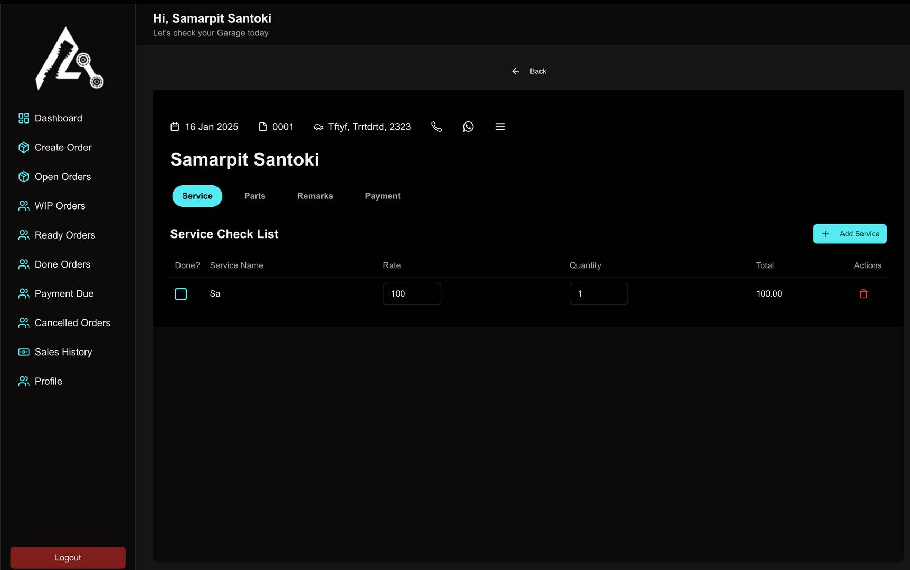Viewport: 910px width, 570px height.
Task: Click the phone call icon
Action: (x=437, y=127)
